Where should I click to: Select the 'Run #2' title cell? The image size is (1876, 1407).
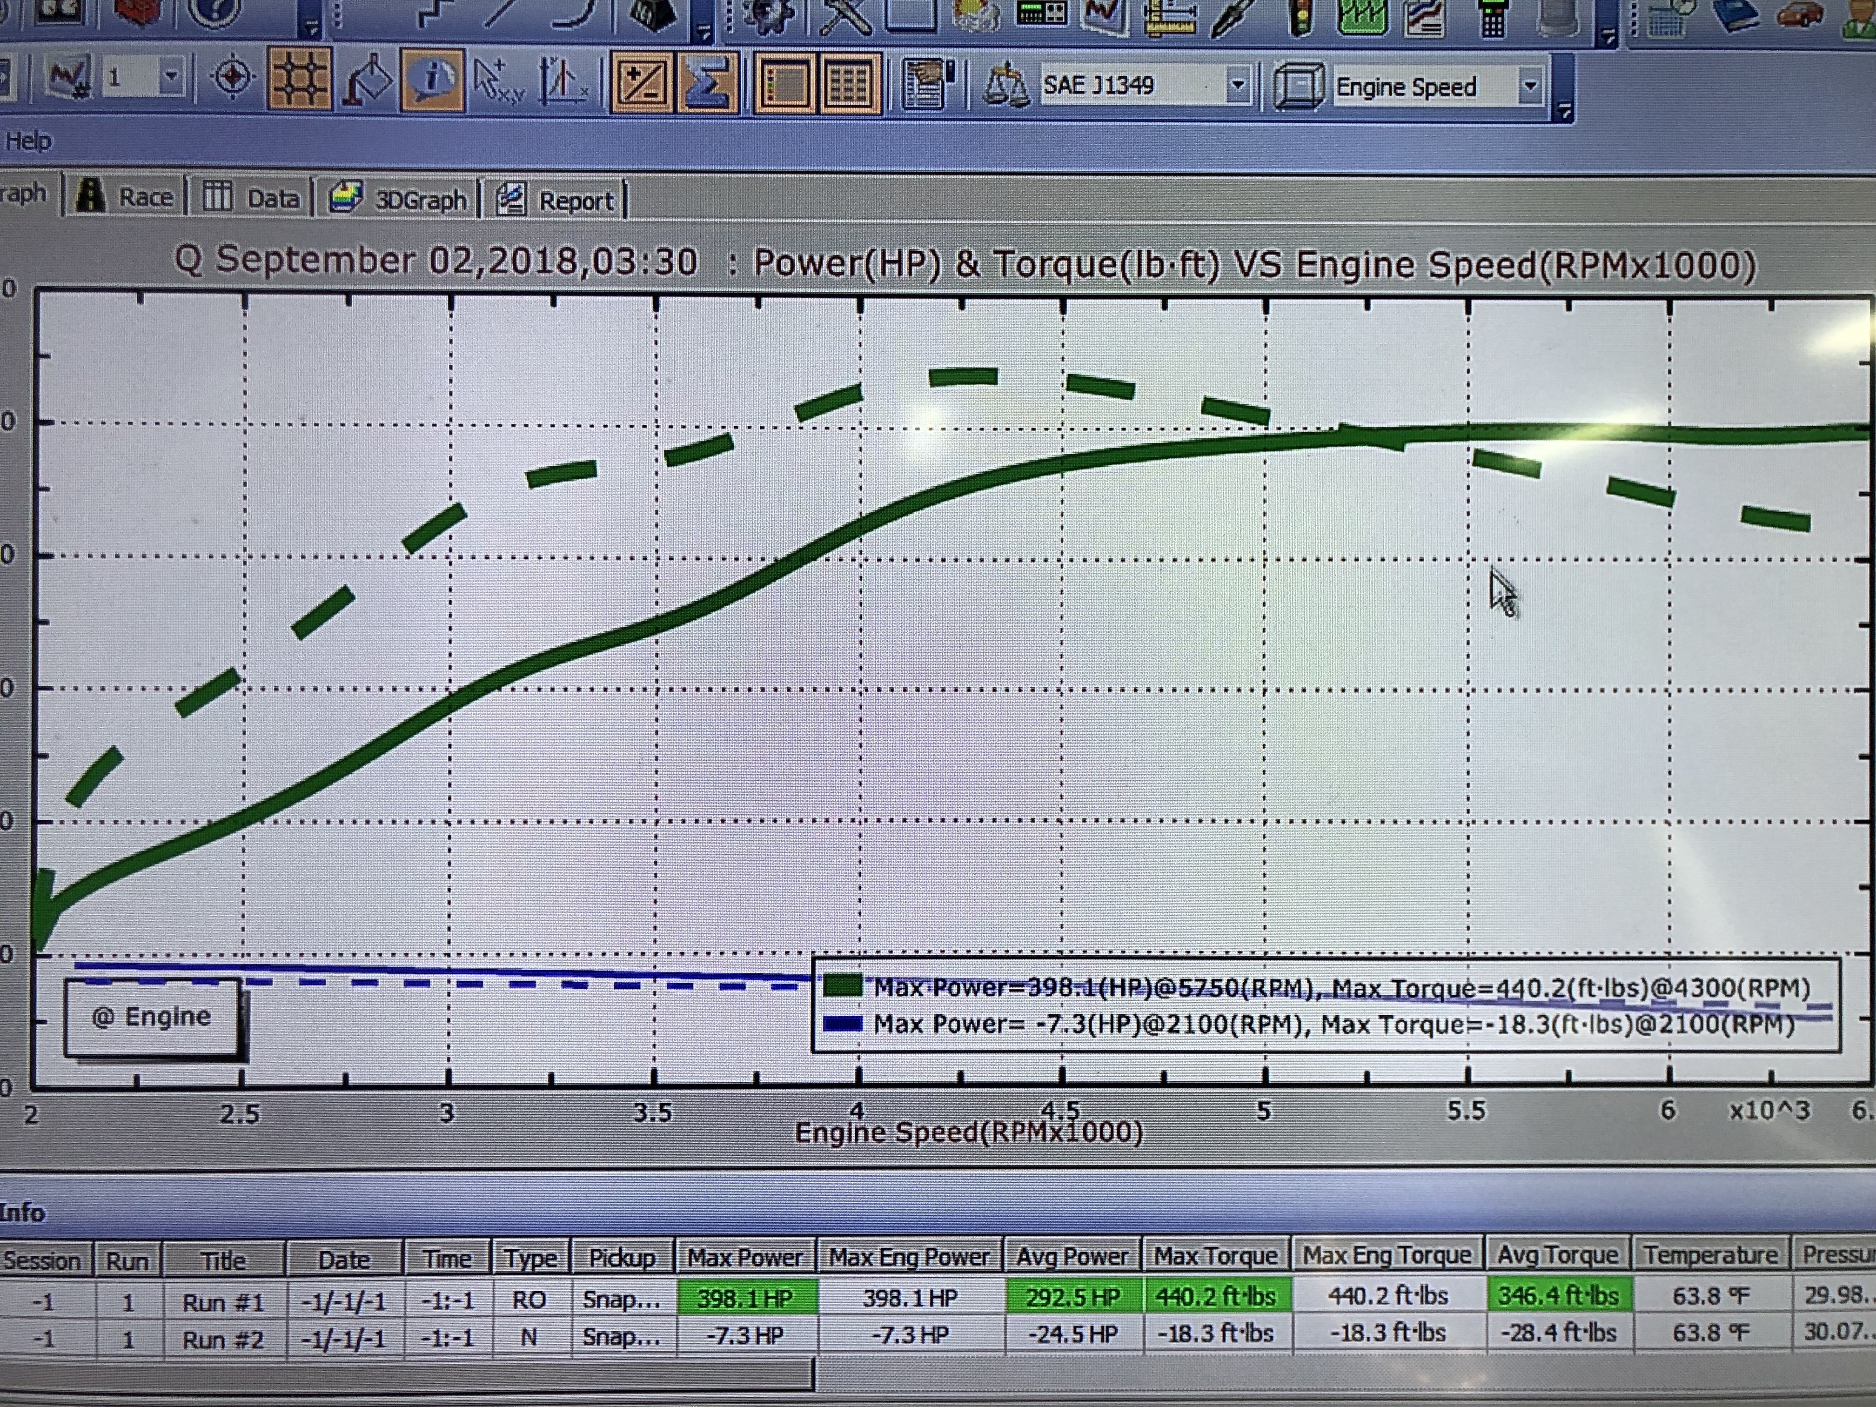pos(223,1340)
